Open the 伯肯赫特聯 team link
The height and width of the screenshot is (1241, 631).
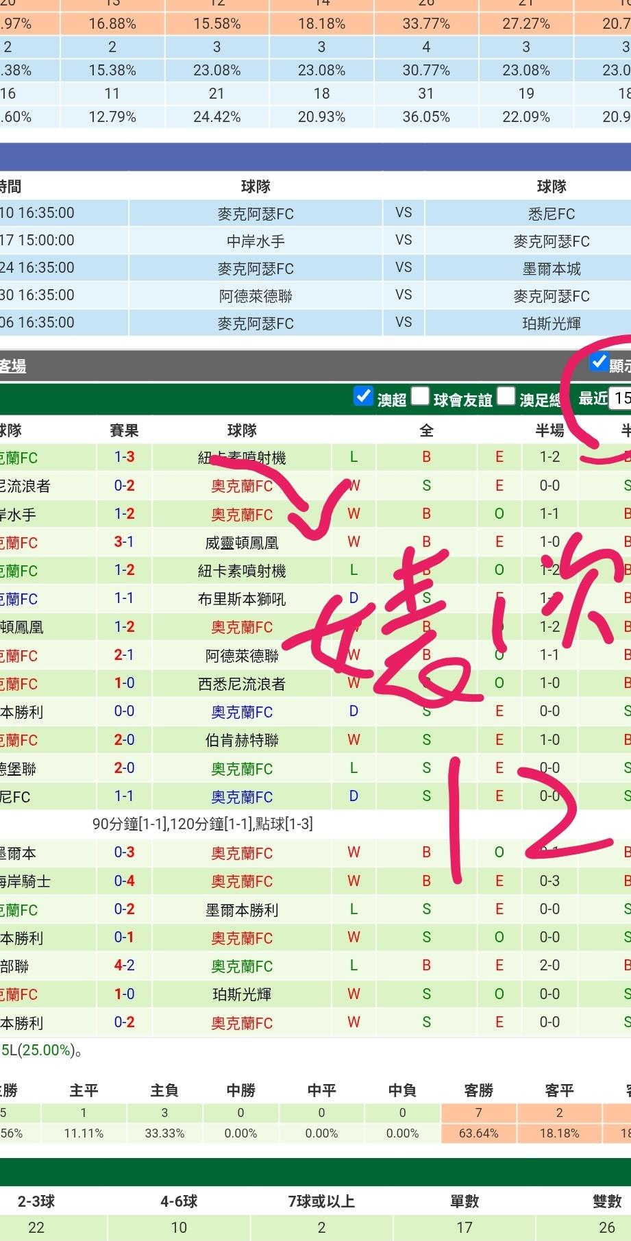242,740
